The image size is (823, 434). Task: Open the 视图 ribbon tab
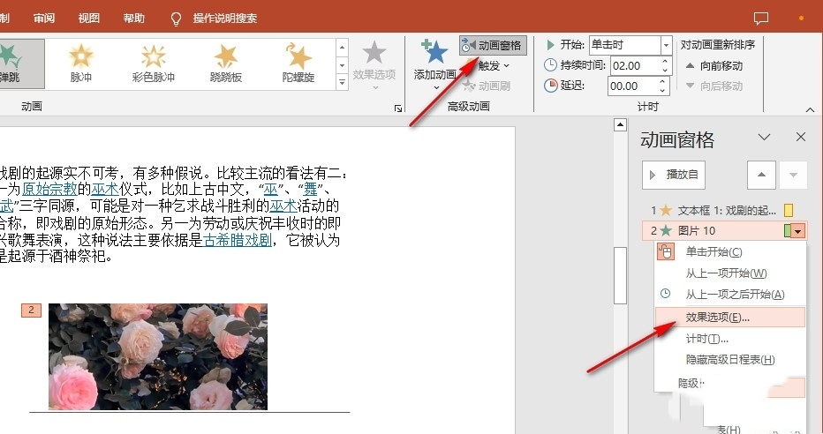(88, 18)
